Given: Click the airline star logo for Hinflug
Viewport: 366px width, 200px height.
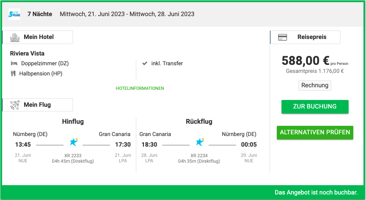Looking at the screenshot, I should 74,142.
